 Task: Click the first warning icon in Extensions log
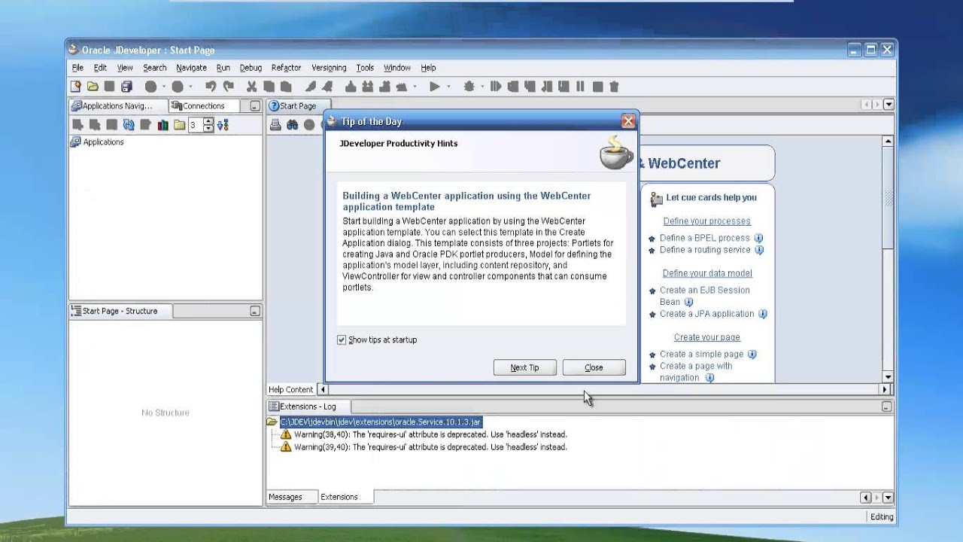pos(286,434)
